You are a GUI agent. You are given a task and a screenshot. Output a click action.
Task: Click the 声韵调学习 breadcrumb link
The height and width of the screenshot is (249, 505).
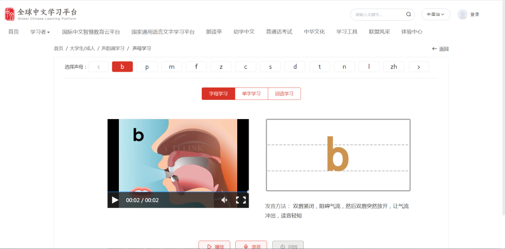[113, 48]
